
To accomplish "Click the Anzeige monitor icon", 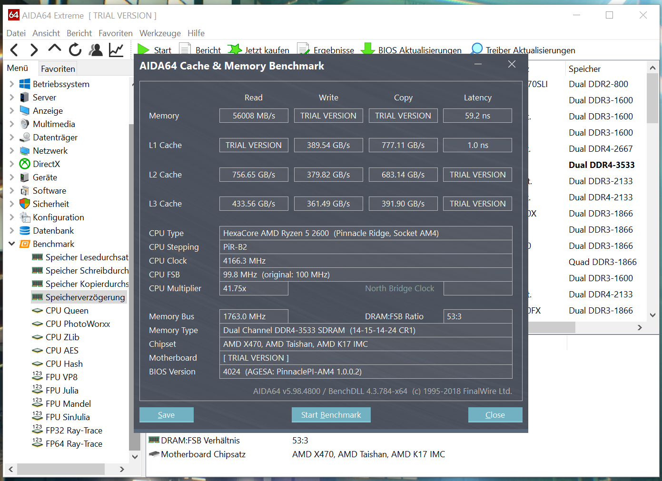I will [x=25, y=111].
